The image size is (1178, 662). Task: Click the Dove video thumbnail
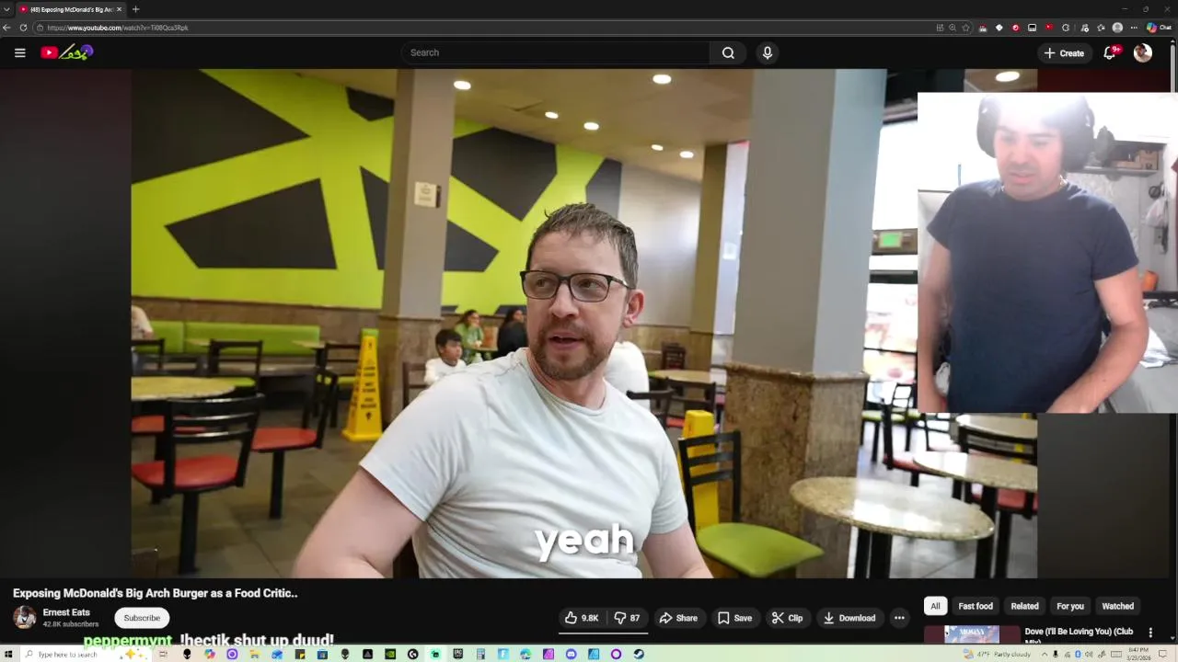(x=972, y=634)
